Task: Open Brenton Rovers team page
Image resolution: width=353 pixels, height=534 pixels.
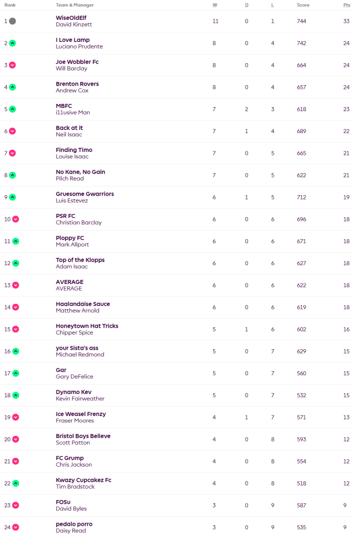Action: 77,84
